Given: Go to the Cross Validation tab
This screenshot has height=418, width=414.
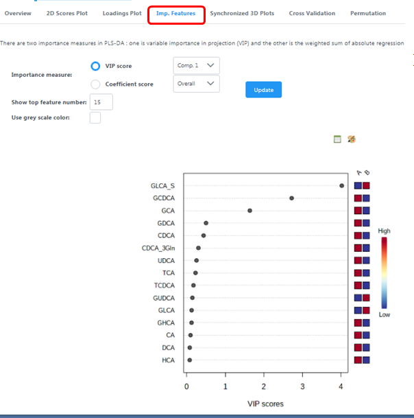Looking at the screenshot, I should (312, 14).
